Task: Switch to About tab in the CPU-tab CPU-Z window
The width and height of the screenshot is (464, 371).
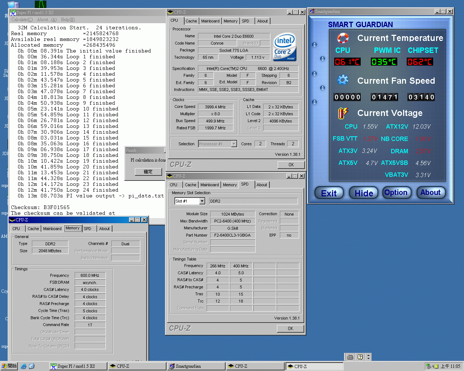Action: click(x=262, y=21)
